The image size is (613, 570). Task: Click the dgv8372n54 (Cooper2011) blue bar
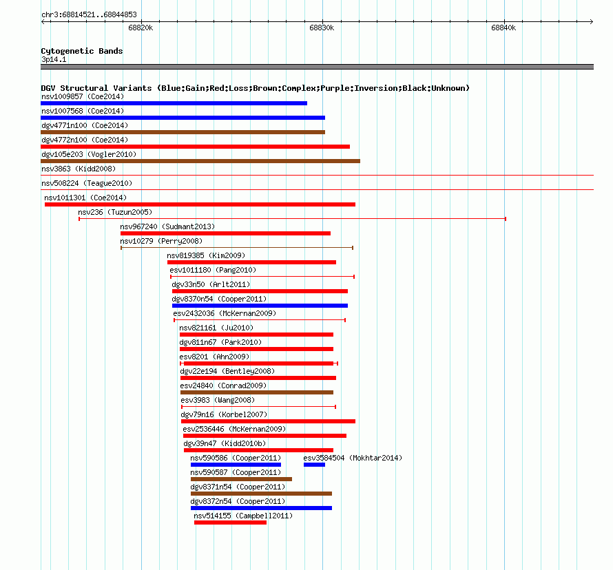[261, 508]
